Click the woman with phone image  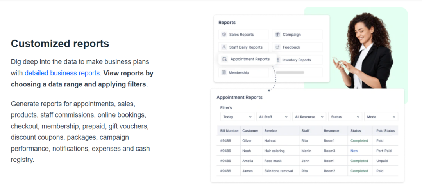(x=363, y=51)
